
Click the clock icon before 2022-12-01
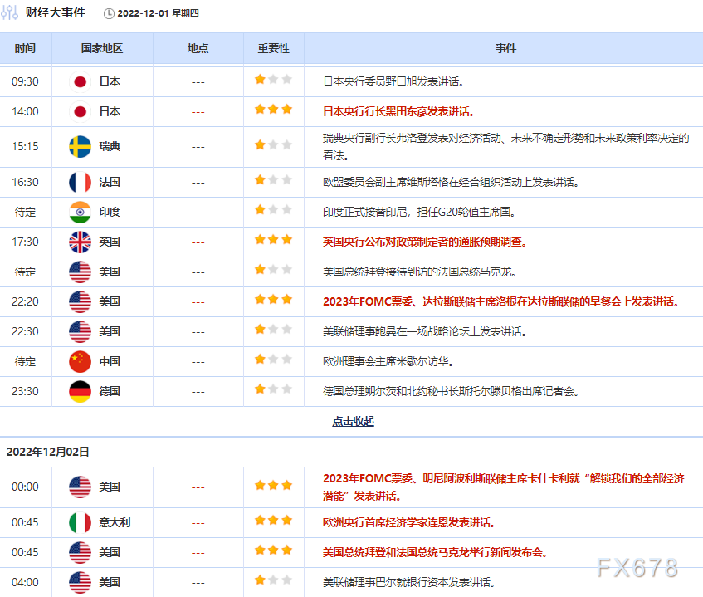pos(110,13)
